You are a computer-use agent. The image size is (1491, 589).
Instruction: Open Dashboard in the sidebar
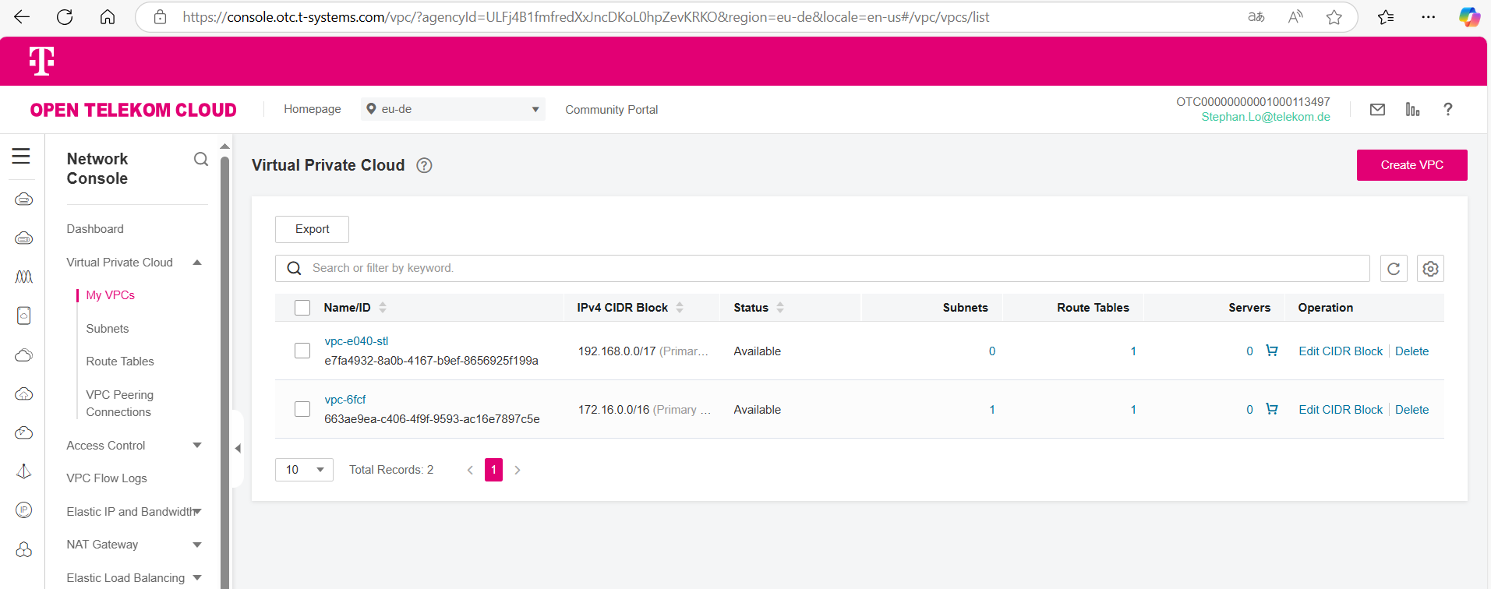coord(95,229)
